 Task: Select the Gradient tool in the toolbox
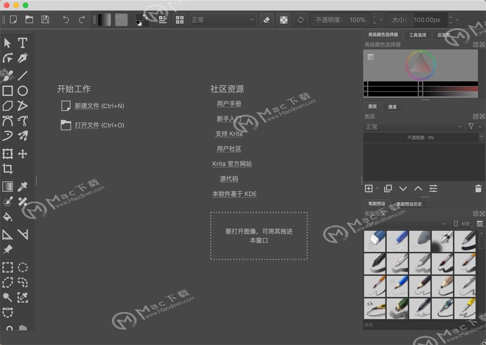[x=8, y=186]
